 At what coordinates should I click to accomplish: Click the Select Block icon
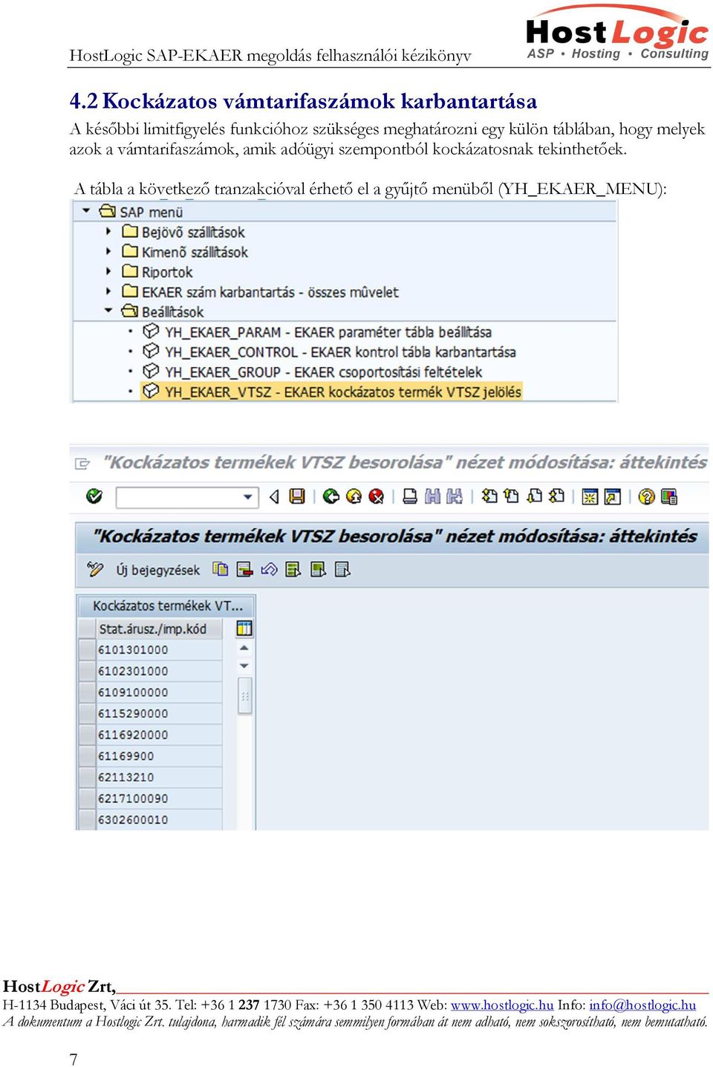(x=318, y=569)
